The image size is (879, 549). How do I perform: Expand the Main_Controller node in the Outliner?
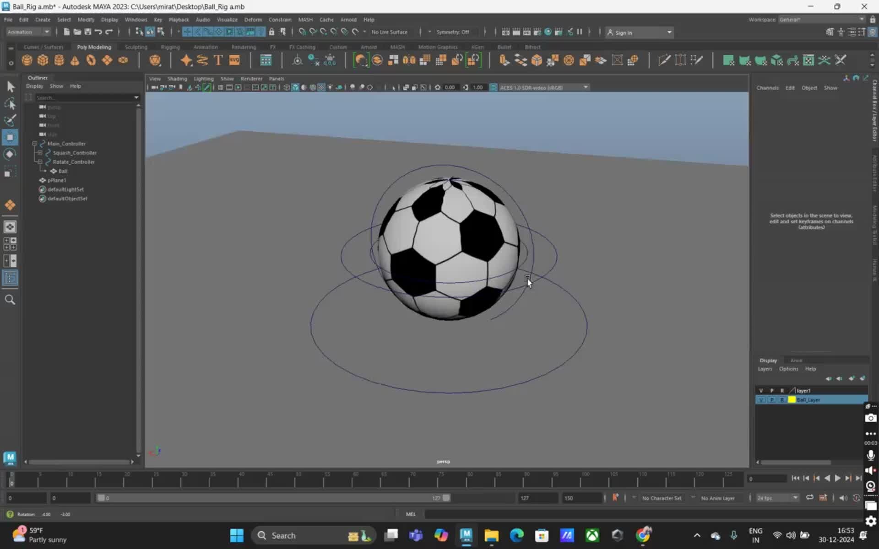coord(34,143)
